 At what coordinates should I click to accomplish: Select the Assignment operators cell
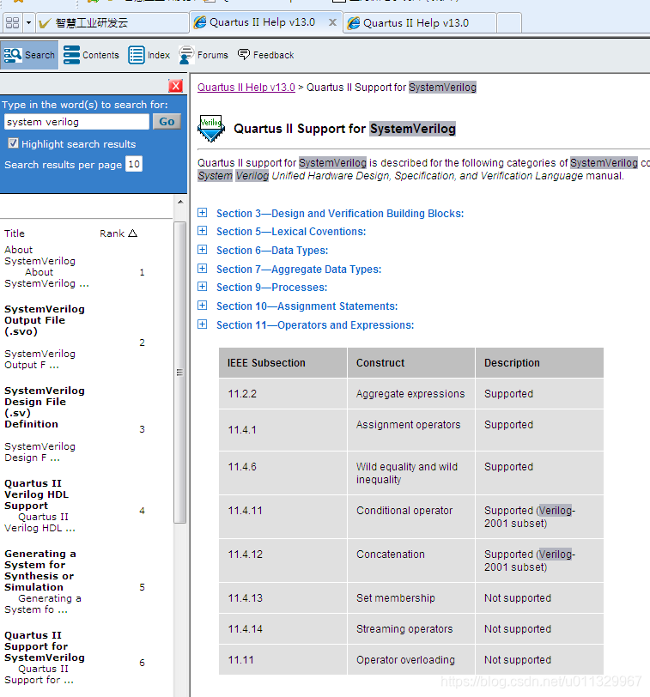click(x=411, y=430)
